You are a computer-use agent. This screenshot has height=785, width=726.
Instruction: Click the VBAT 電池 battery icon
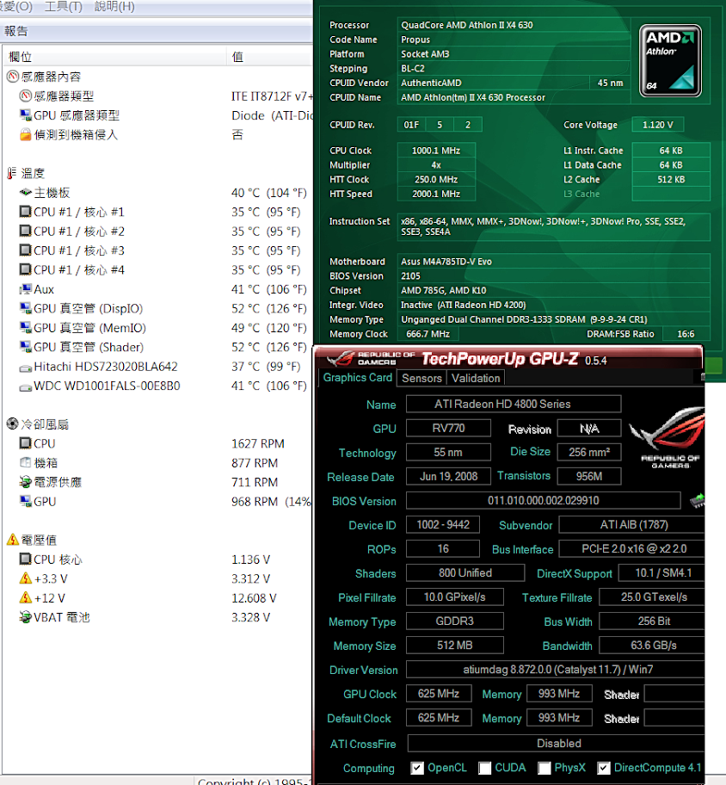tap(25, 617)
